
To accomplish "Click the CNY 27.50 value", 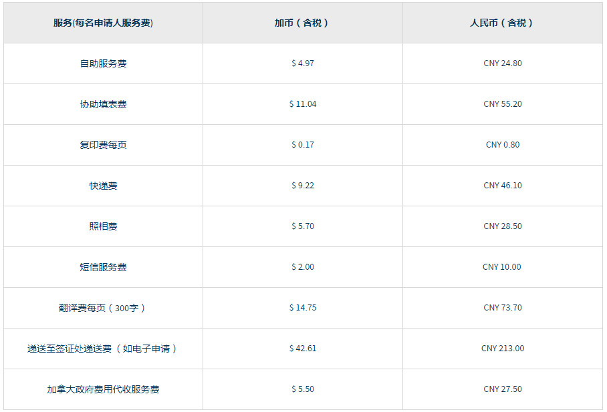I will click(x=501, y=389).
